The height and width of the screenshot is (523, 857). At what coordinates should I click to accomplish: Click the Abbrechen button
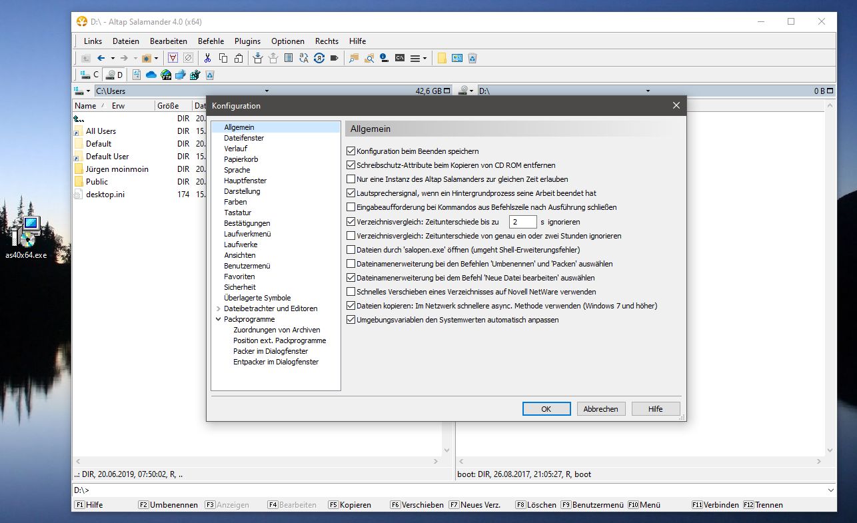(x=601, y=409)
